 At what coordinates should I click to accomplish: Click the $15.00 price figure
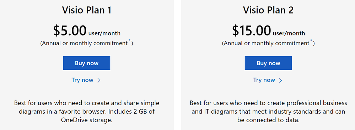pos(252,31)
